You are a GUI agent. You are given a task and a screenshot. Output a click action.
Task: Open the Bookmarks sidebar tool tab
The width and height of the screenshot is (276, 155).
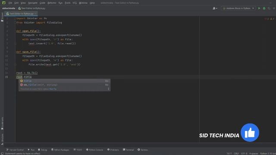pos(2,124)
